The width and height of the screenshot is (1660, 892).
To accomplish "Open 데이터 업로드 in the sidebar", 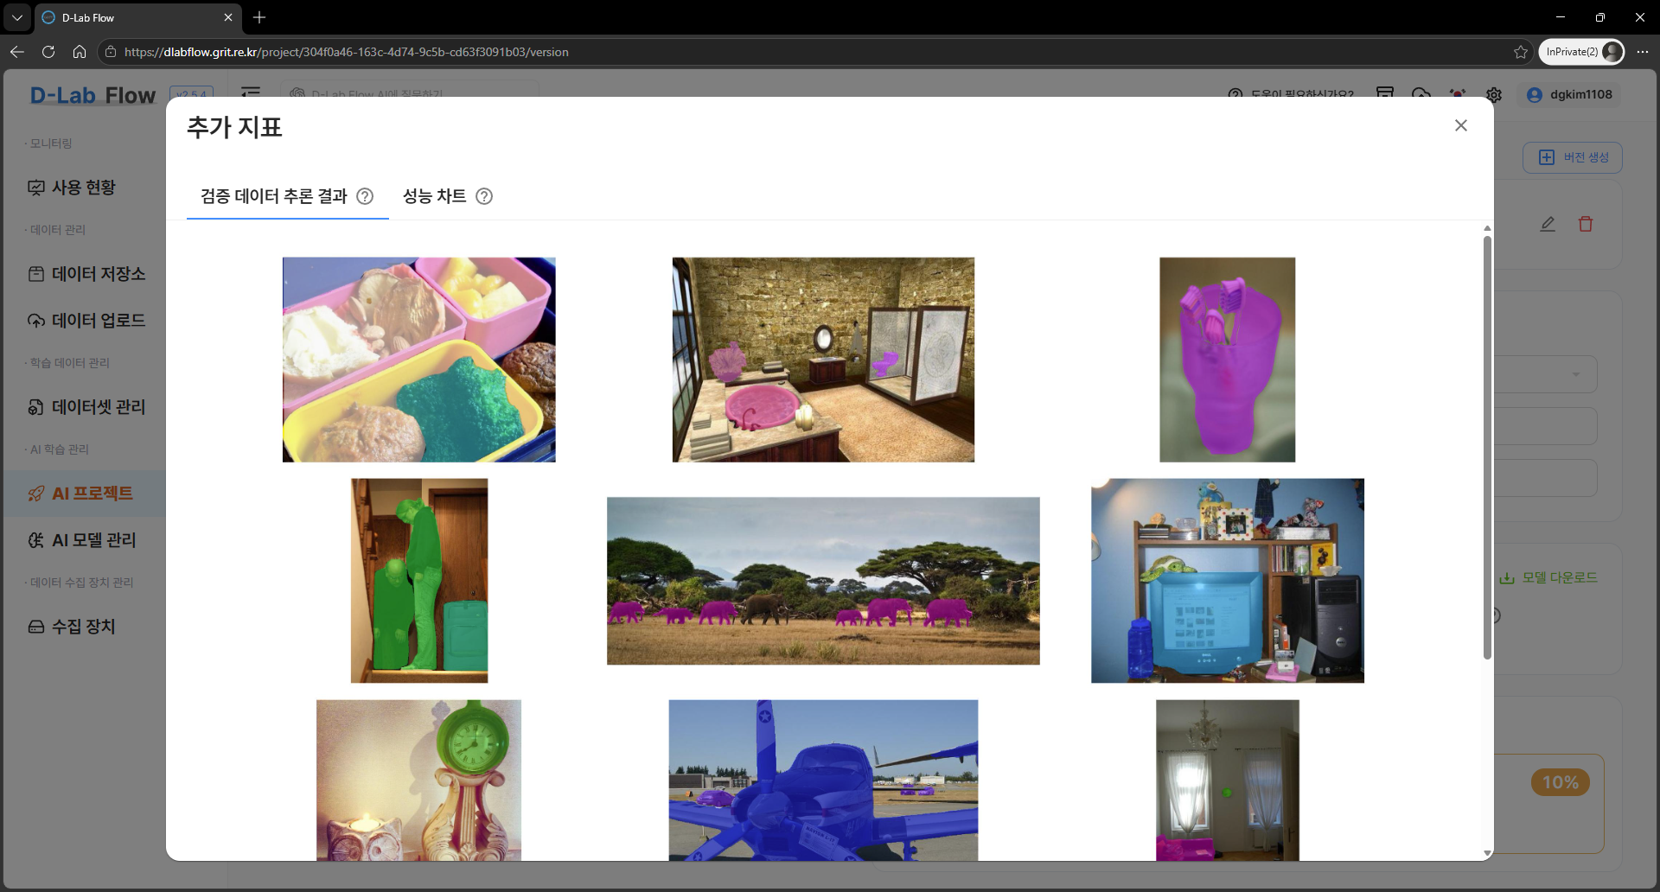I will point(84,321).
